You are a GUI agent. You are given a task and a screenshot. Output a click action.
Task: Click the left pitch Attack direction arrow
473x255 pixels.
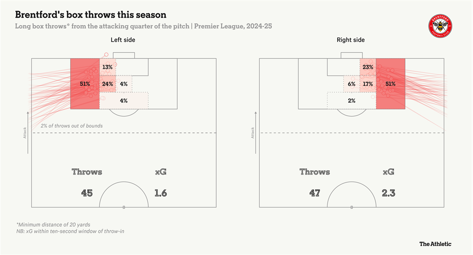[28, 132]
